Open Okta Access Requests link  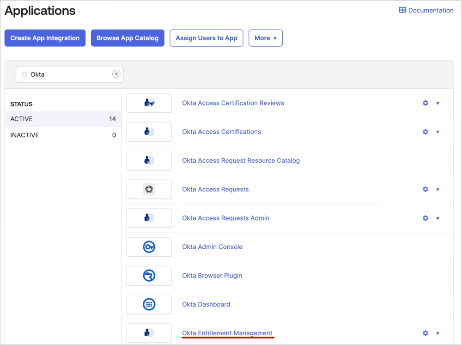(x=215, y=189)
